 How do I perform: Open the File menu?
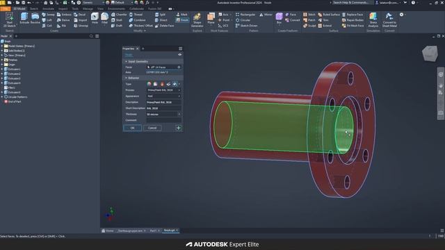tap(6, 9)
